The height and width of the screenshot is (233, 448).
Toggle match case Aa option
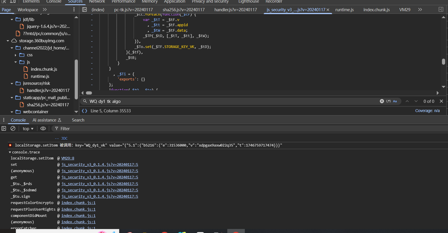395,101
